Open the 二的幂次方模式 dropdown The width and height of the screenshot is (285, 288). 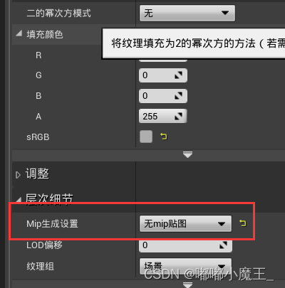[x=187, y=13]
